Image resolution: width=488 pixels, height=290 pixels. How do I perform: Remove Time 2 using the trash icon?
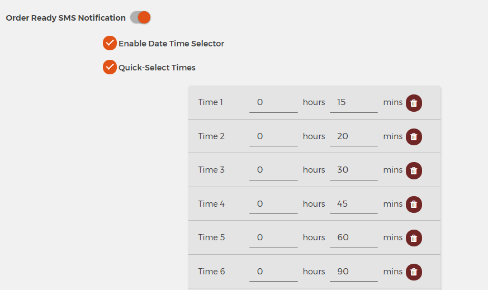coord(414,136)
